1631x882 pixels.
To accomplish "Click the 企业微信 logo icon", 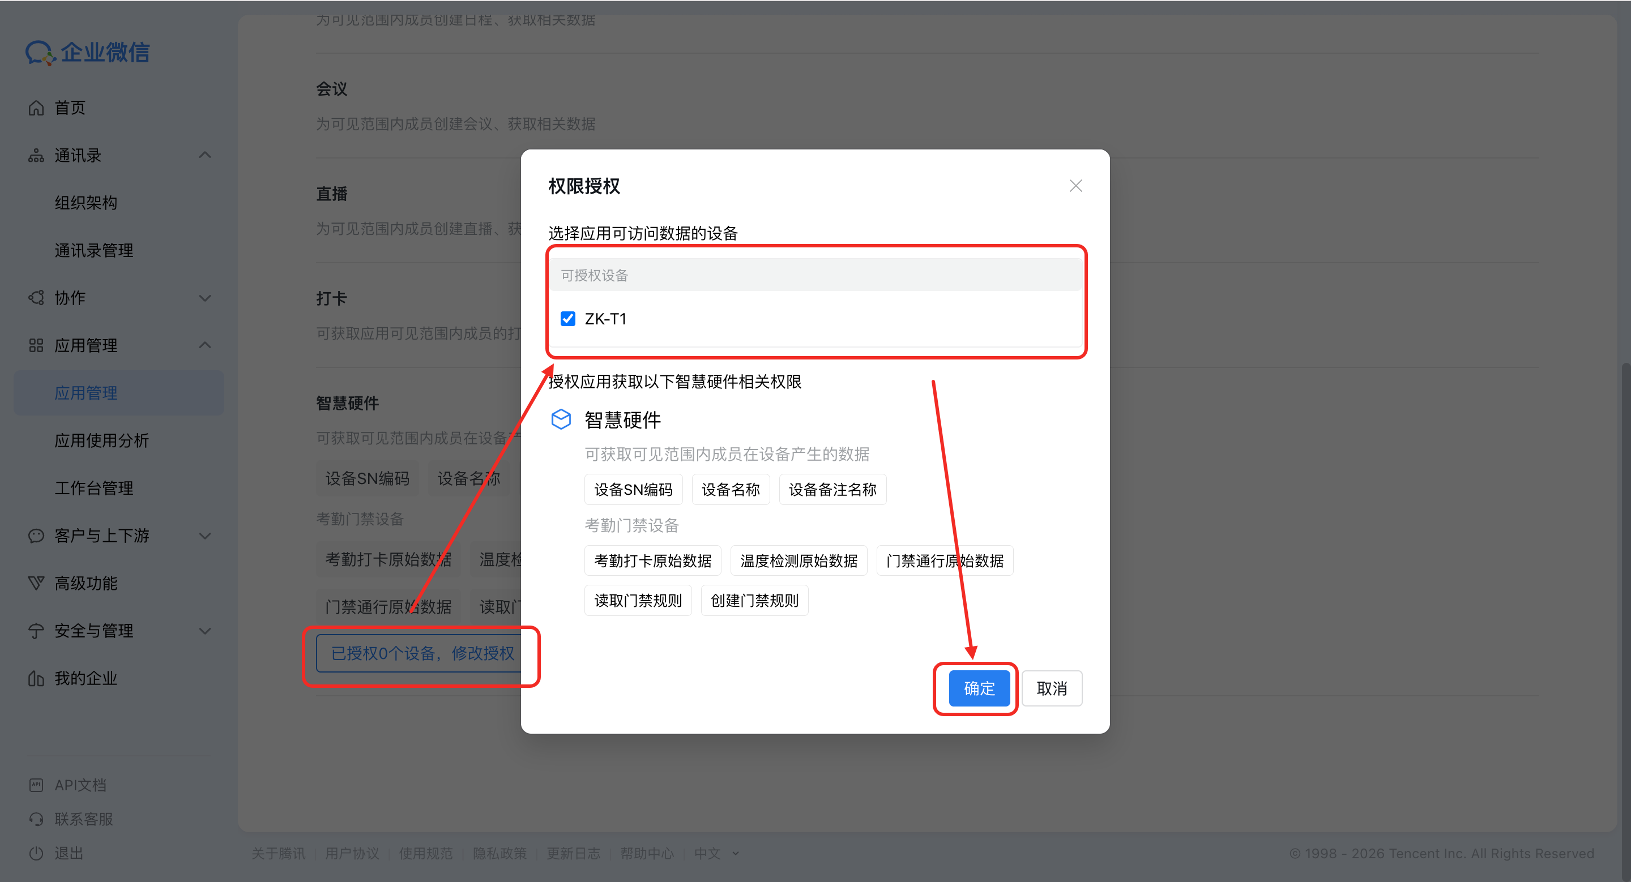I will click(41, 53).
